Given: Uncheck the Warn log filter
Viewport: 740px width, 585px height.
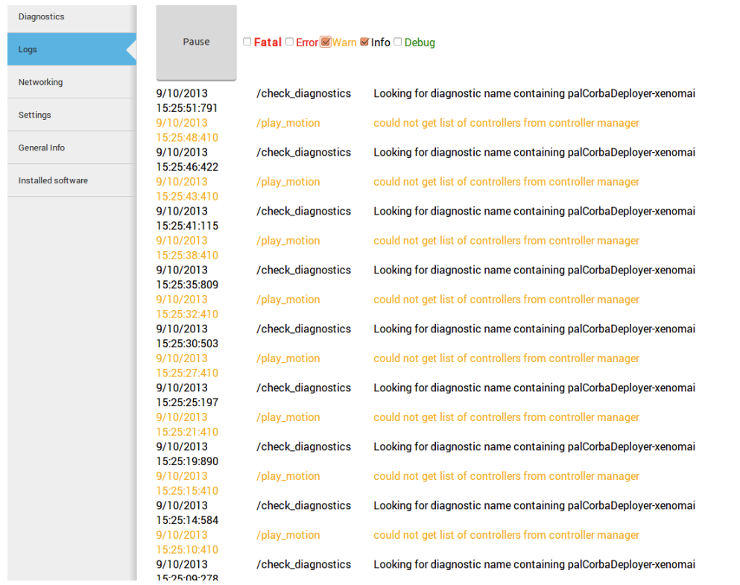Looking at the screenshot, I should 326,42.
